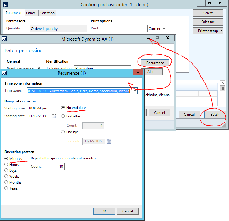This screenshot has height=221, width=229.
Task: Open the Print Current dropdown
Action: click(x=164, y=29)
